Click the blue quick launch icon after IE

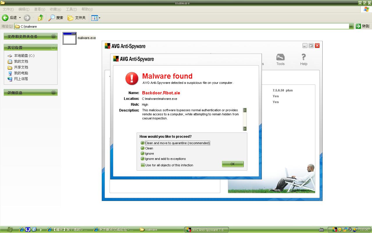coord(28,230)
